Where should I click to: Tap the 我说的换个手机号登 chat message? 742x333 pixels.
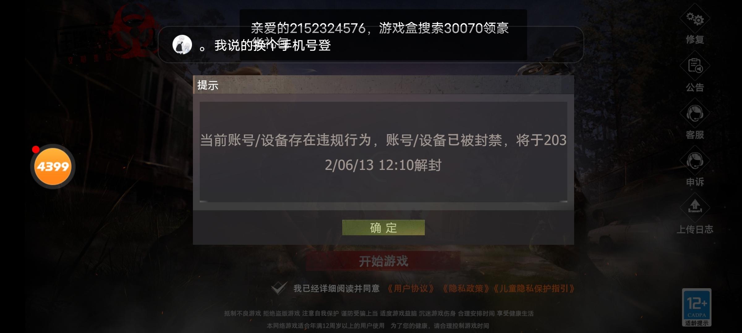pyautogui.click(x=272, y=46)
